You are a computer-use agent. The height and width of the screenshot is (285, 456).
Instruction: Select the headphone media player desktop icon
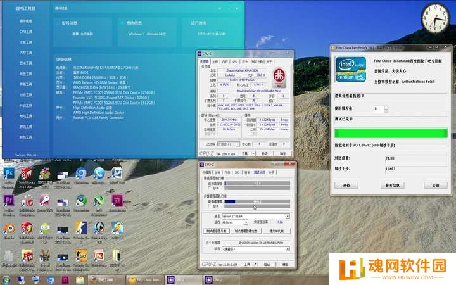[99, 228]
